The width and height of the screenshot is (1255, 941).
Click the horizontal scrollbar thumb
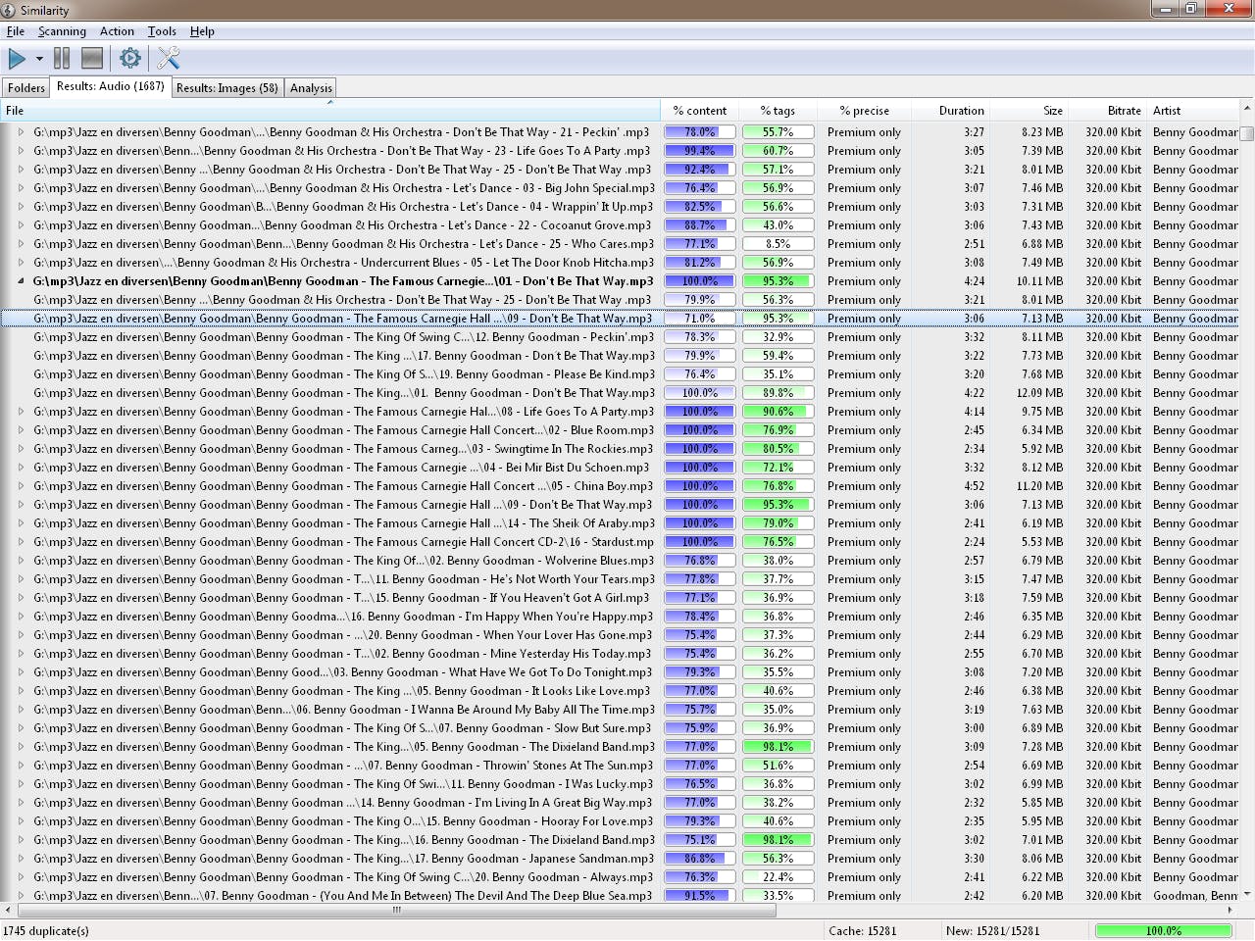point(396,910)
